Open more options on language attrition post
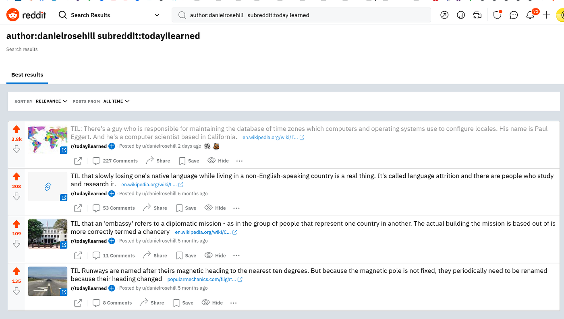Viewport: 564px width, 319px height. coord(236,208)
